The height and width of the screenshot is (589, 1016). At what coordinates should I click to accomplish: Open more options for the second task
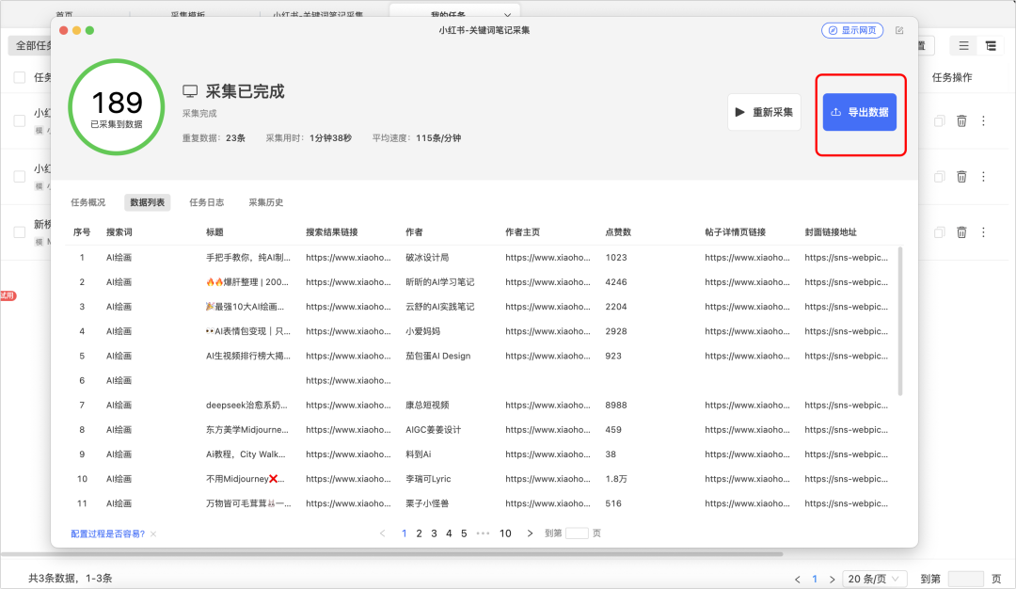click(x=984, y=176)
